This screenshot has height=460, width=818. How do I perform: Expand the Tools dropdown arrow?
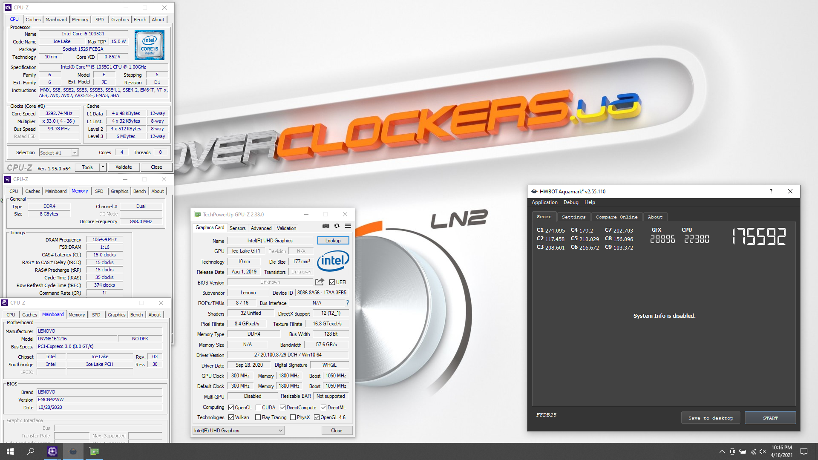point(103,167)
